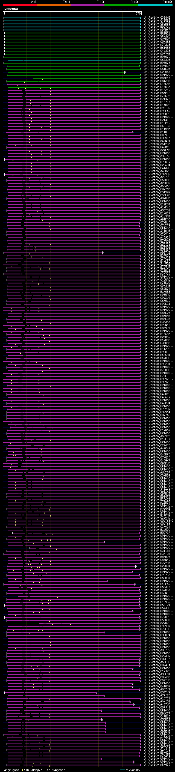Select hit label UniRef100_B1FZE0
The image size is (175, 772).
[x=157, y=90]
